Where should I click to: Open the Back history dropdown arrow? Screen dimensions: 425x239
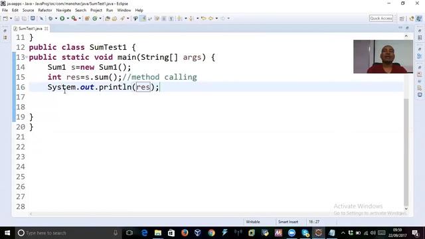216,19
